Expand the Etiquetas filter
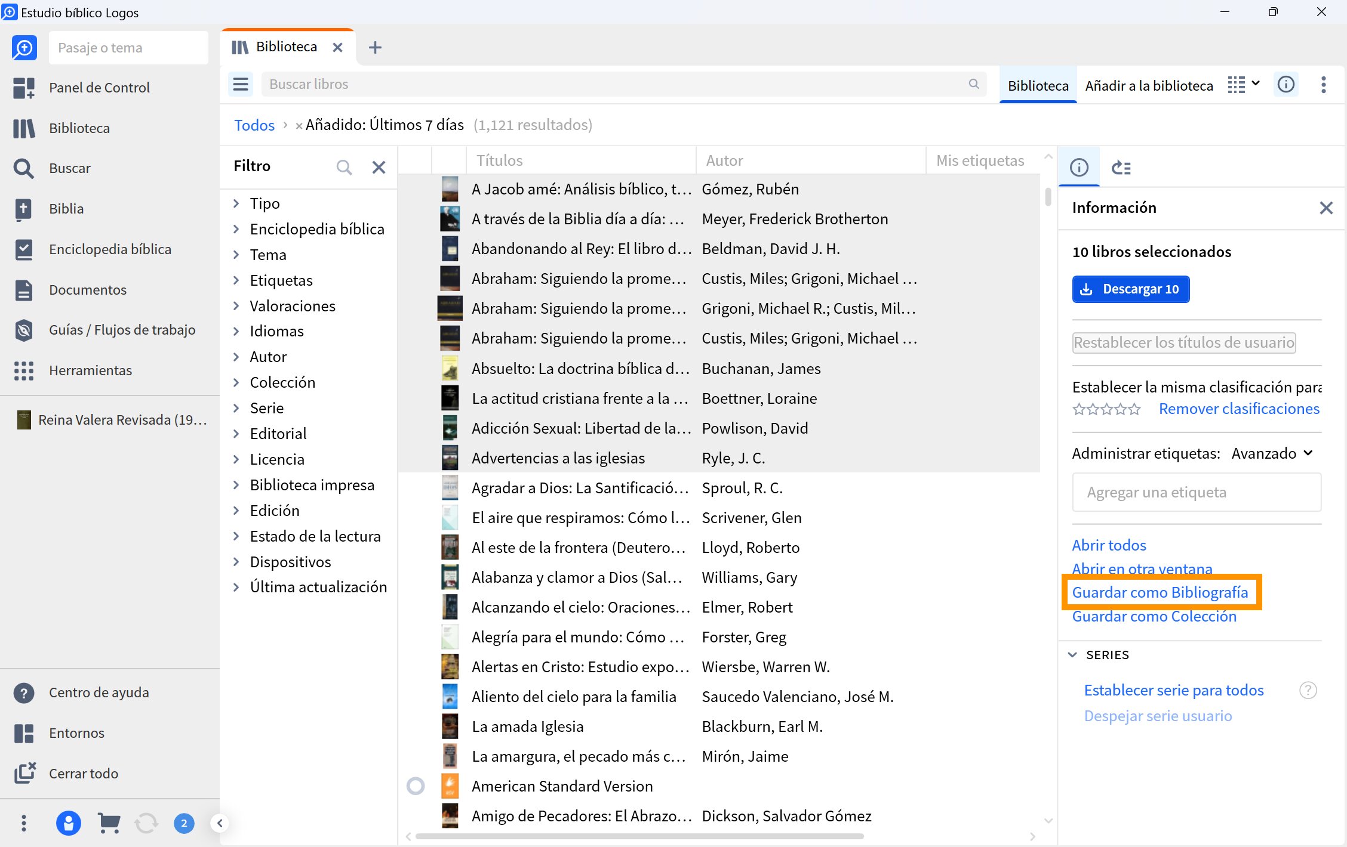The height and width of the screenshot is (847, 1347). [x=236, y=280]
